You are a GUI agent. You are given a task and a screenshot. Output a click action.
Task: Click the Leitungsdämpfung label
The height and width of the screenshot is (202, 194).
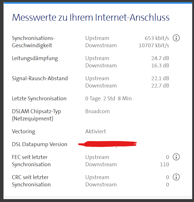click(35, 58)
